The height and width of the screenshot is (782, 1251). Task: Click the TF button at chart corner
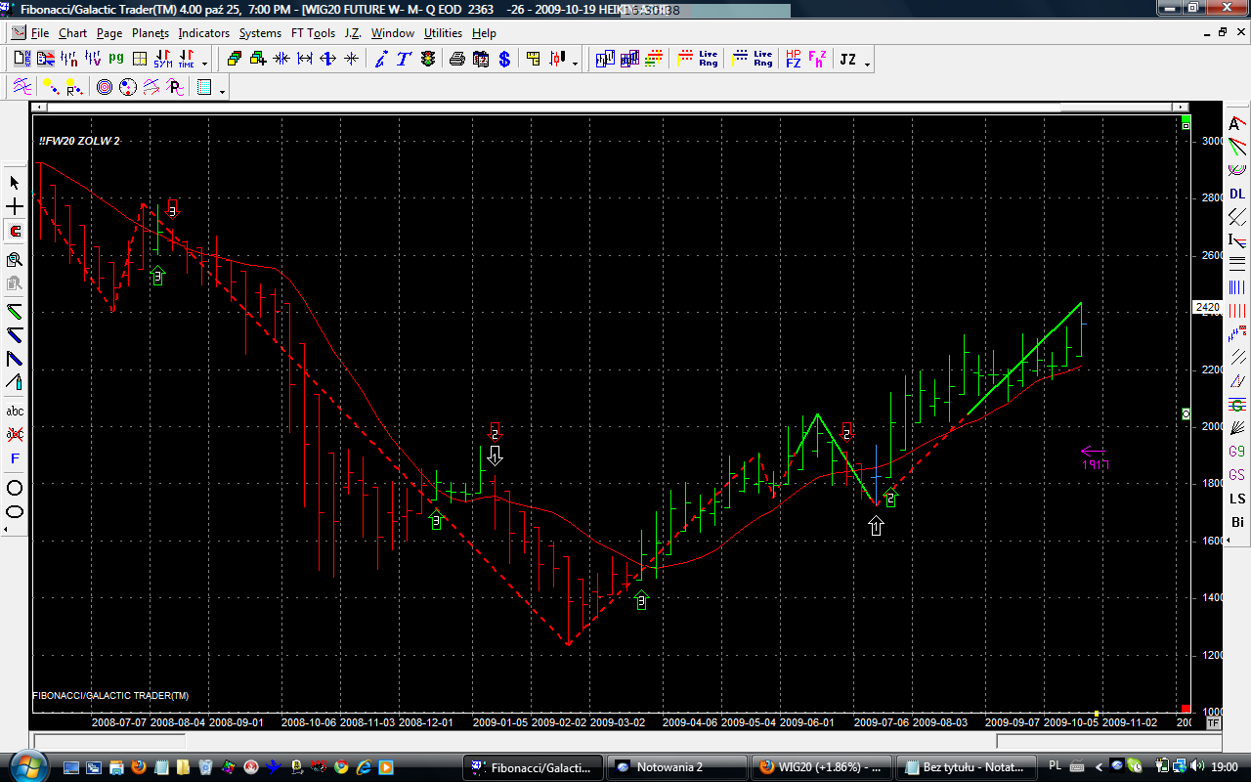point(1213,723)
